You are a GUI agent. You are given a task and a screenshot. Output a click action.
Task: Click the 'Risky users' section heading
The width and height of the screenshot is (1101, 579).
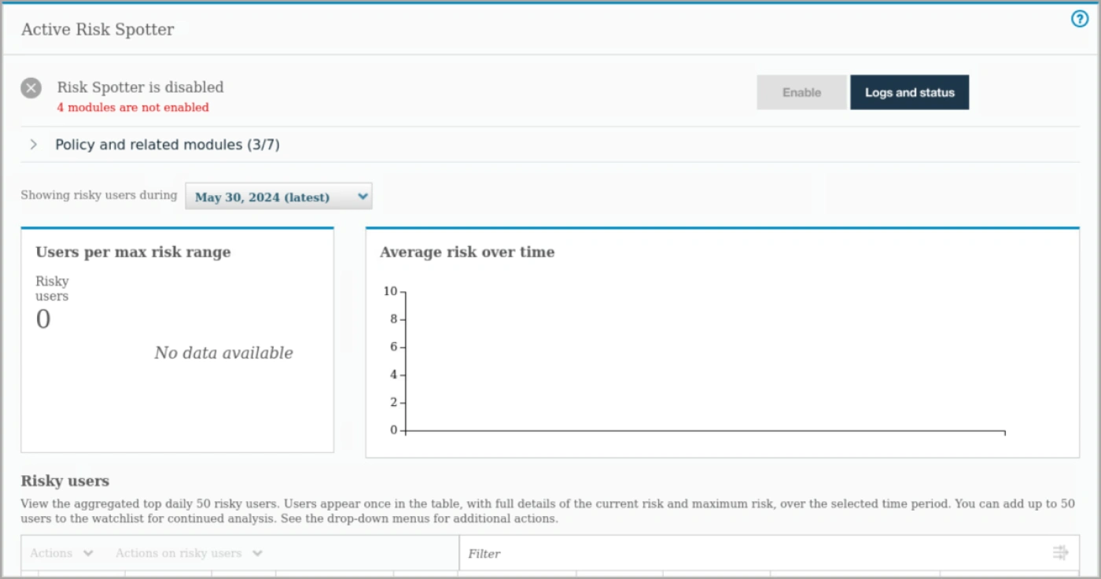pos(64,481)
